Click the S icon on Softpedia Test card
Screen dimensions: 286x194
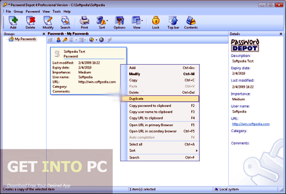(57, 53)
